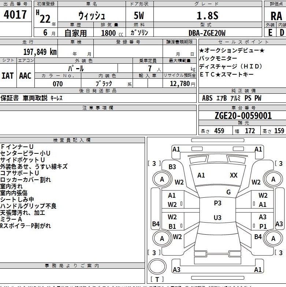Click inspector note サイドポケットU

point(23,160)
